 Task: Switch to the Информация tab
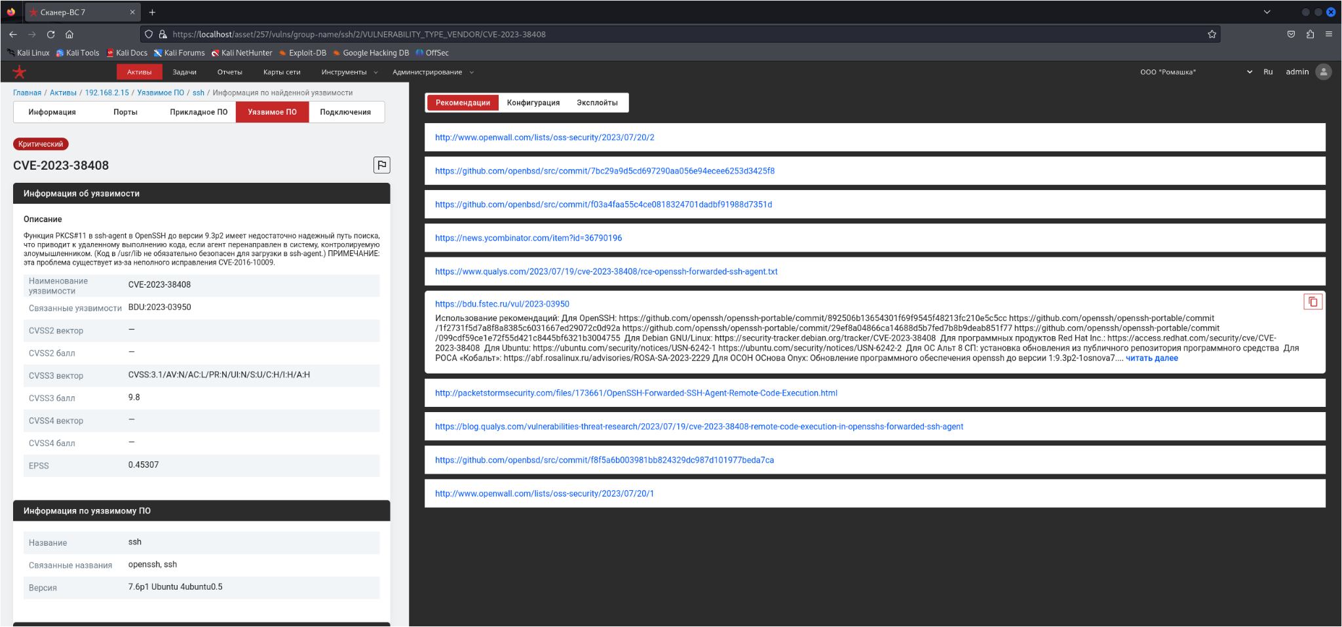pyautogui.click(x=52, y=112)
